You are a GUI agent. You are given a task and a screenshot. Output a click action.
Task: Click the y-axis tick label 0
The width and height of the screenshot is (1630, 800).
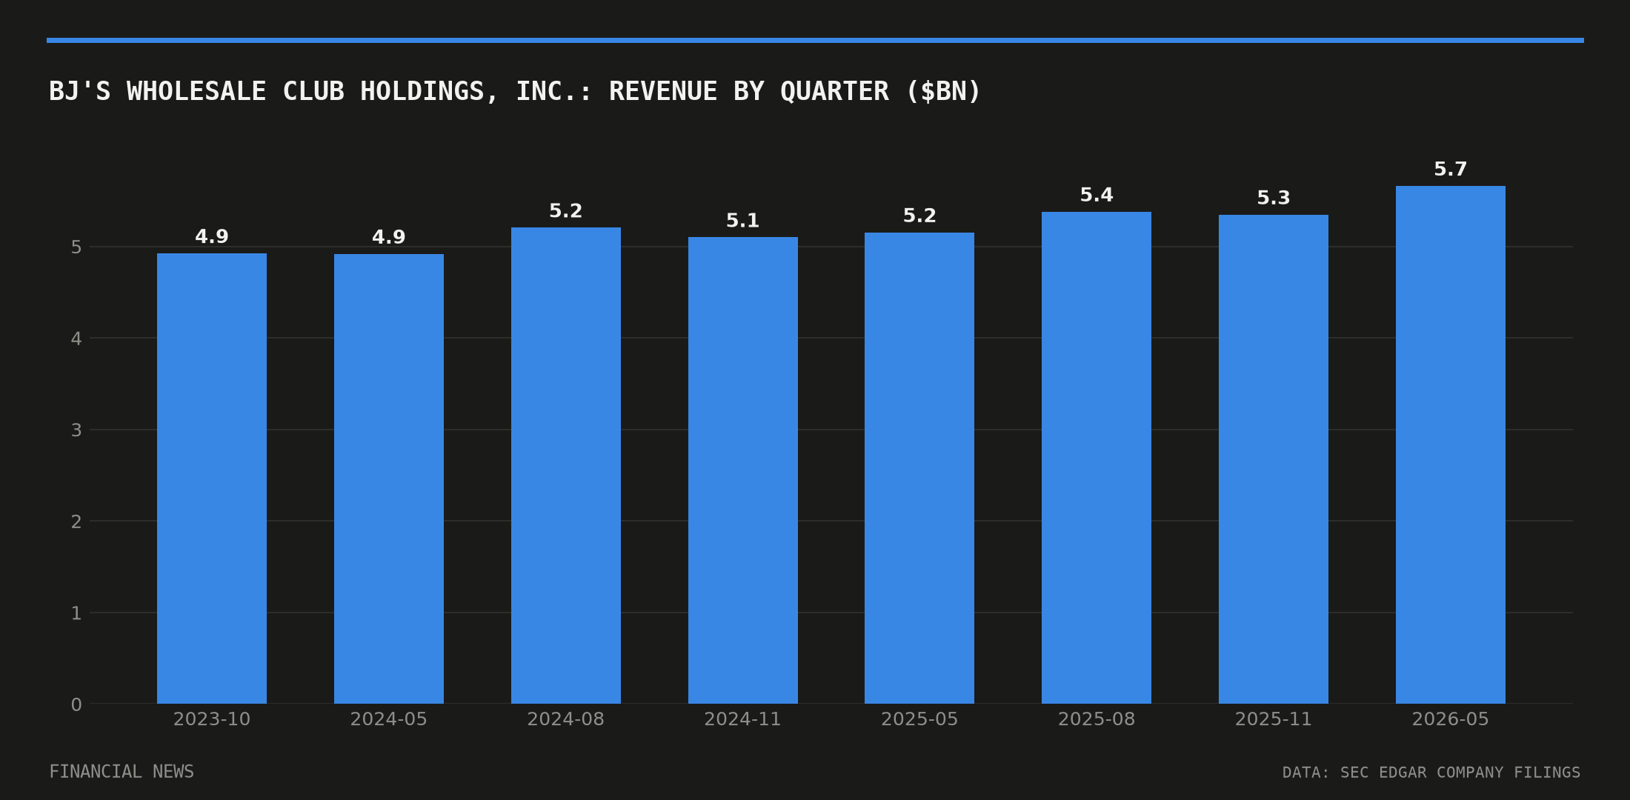76,705
